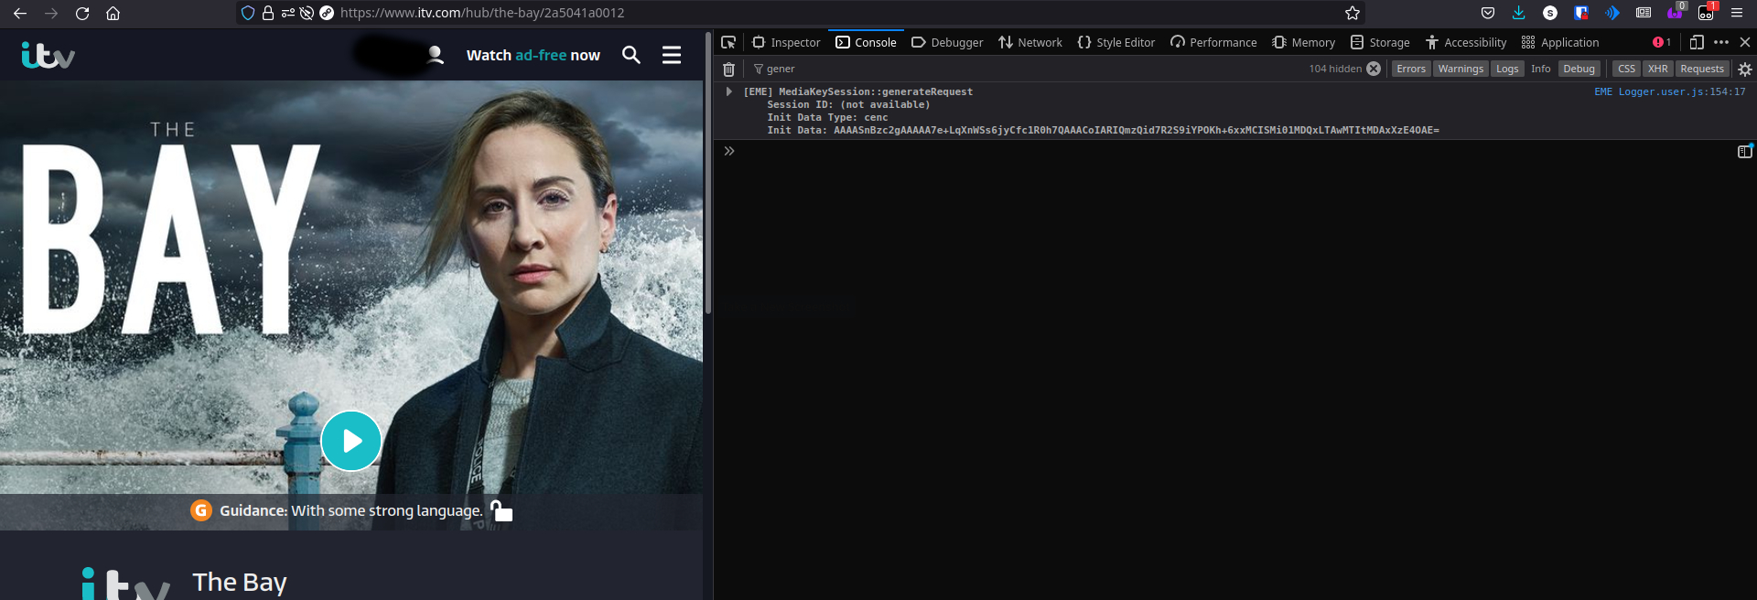Click The Bay show title heading
Image resolution: width=1757 pixels, height=600 pixels.
(x=240, y=582)
